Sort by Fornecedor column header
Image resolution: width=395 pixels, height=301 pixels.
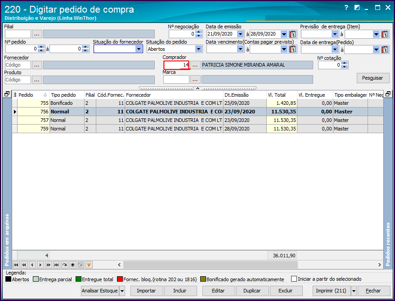pyautogui.click(x=174, y=95)
